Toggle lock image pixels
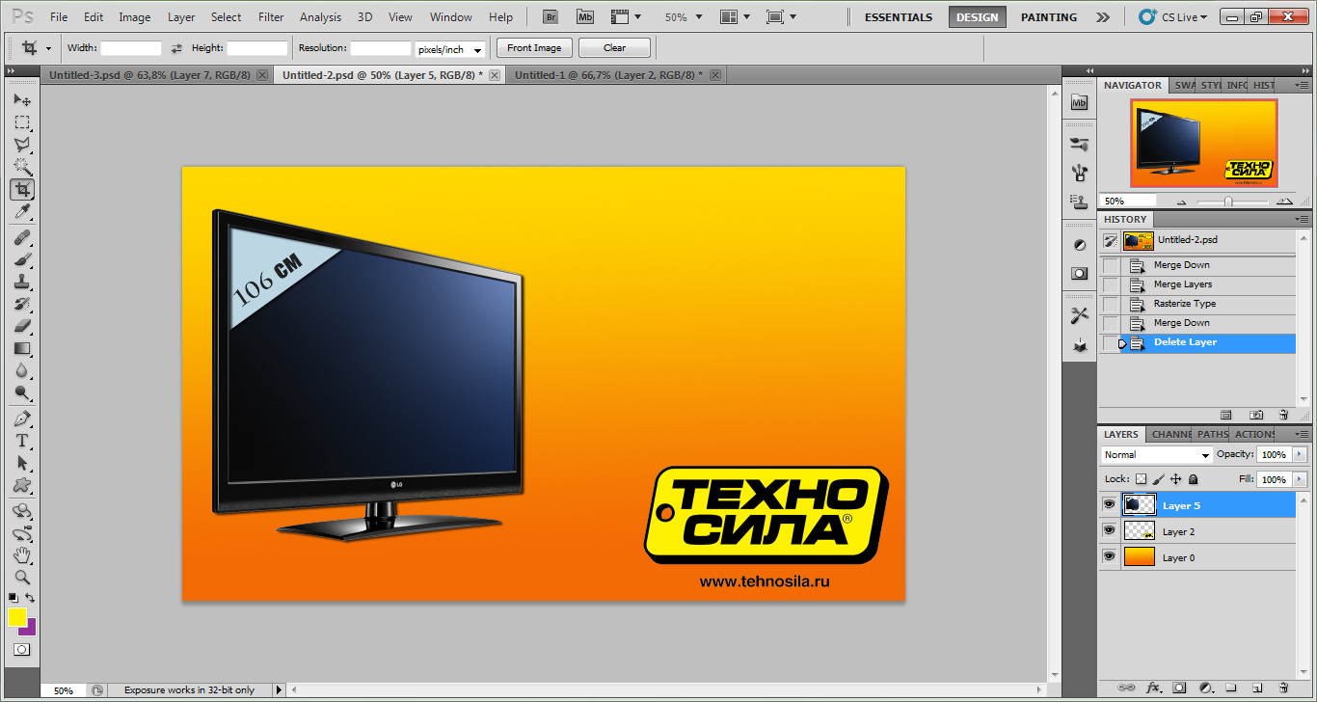 coord(1159,478)
